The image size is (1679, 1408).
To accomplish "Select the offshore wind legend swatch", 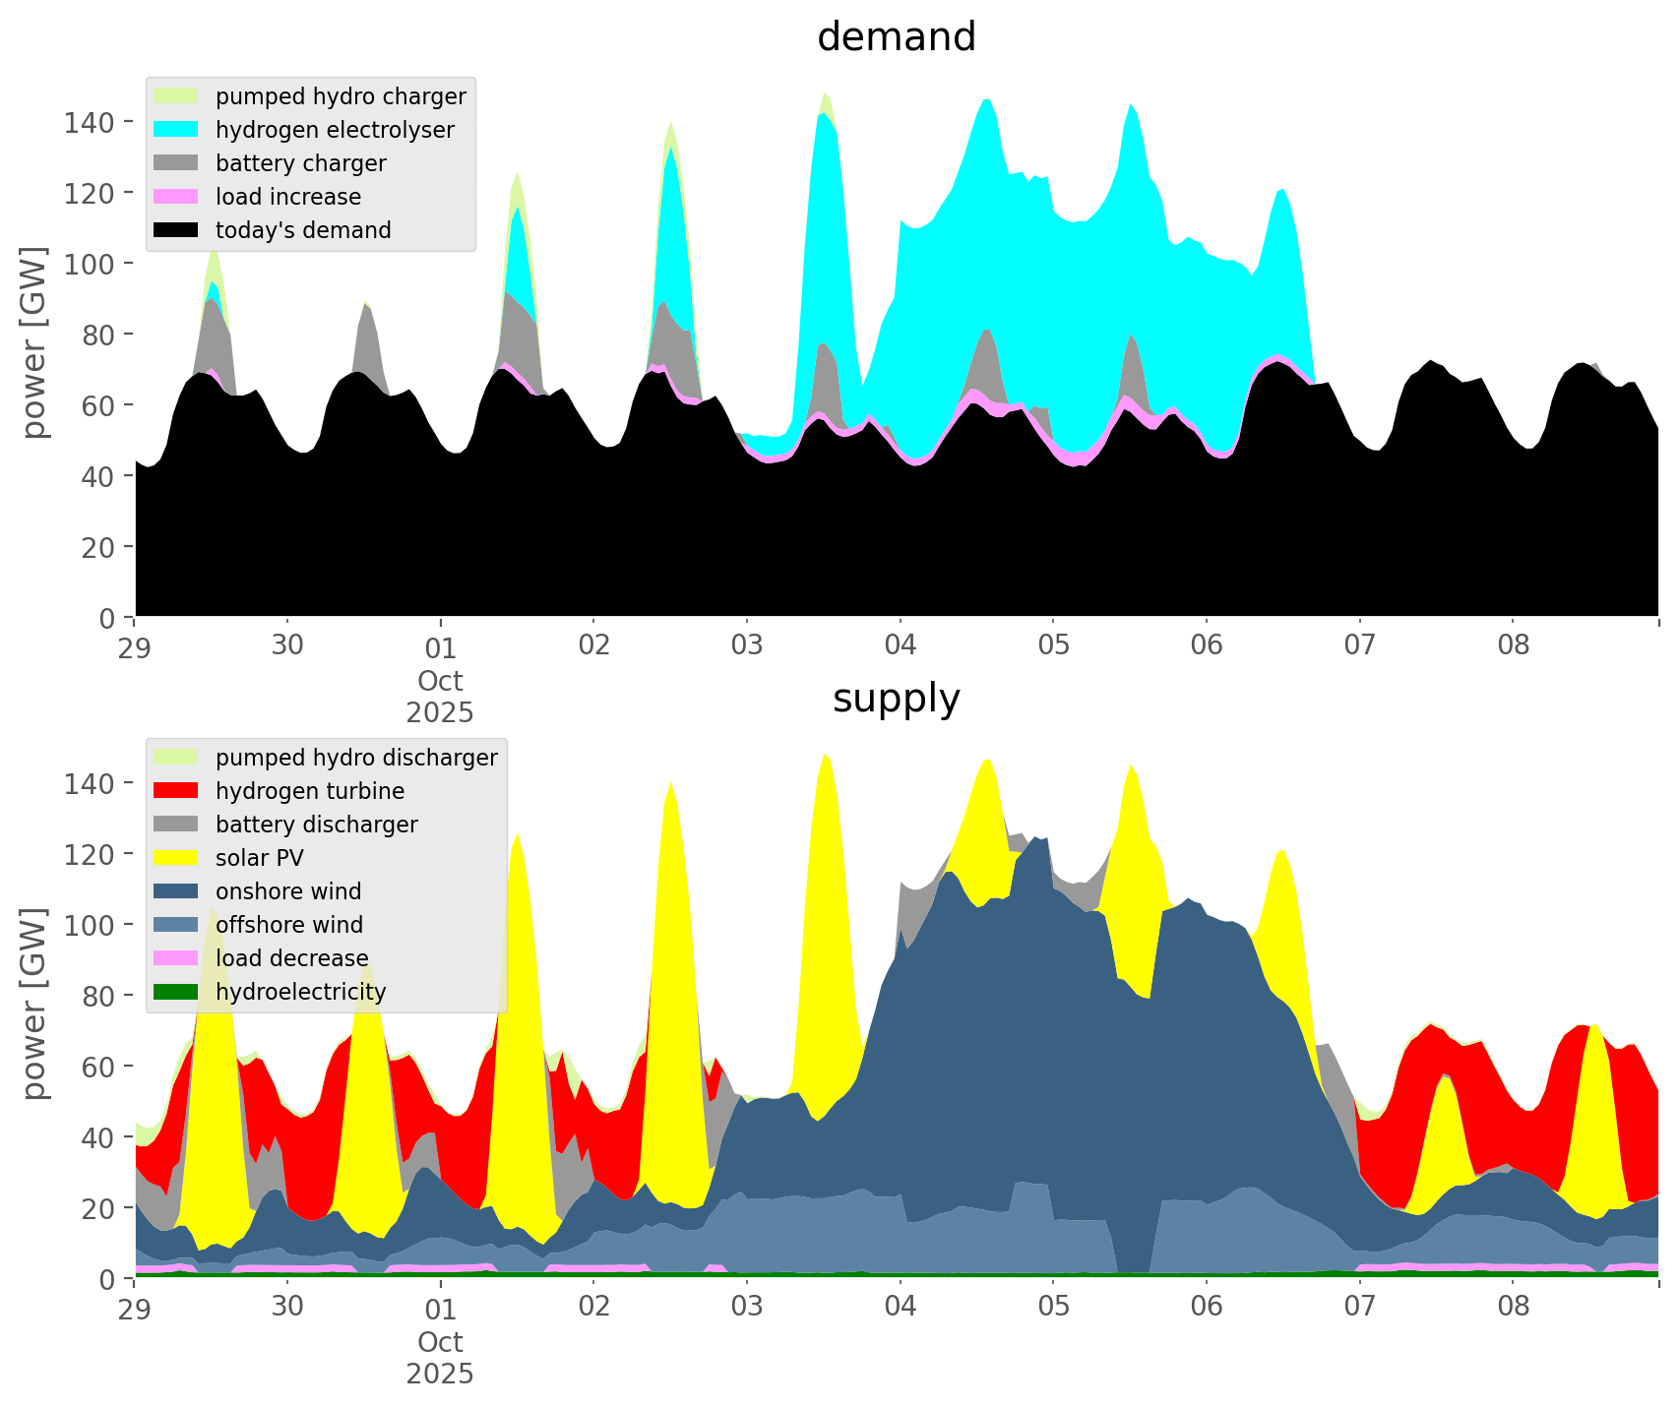I will coord(177,925).
